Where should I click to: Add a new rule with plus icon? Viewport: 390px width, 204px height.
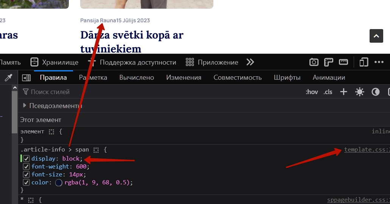pyautogui.click(x=343, y=92)
